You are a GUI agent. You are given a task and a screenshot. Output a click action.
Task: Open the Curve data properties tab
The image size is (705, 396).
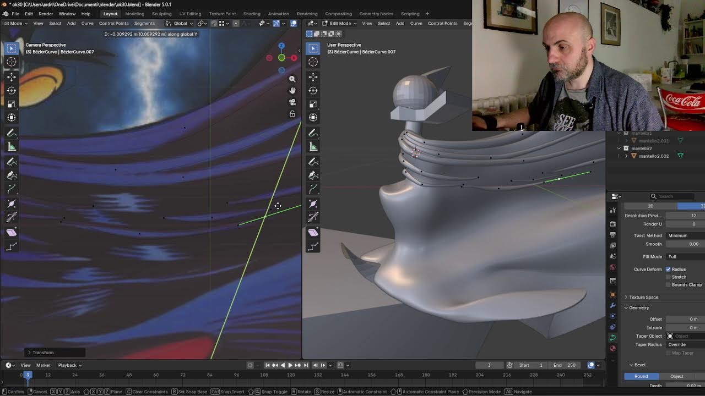[x=612, y=337]
